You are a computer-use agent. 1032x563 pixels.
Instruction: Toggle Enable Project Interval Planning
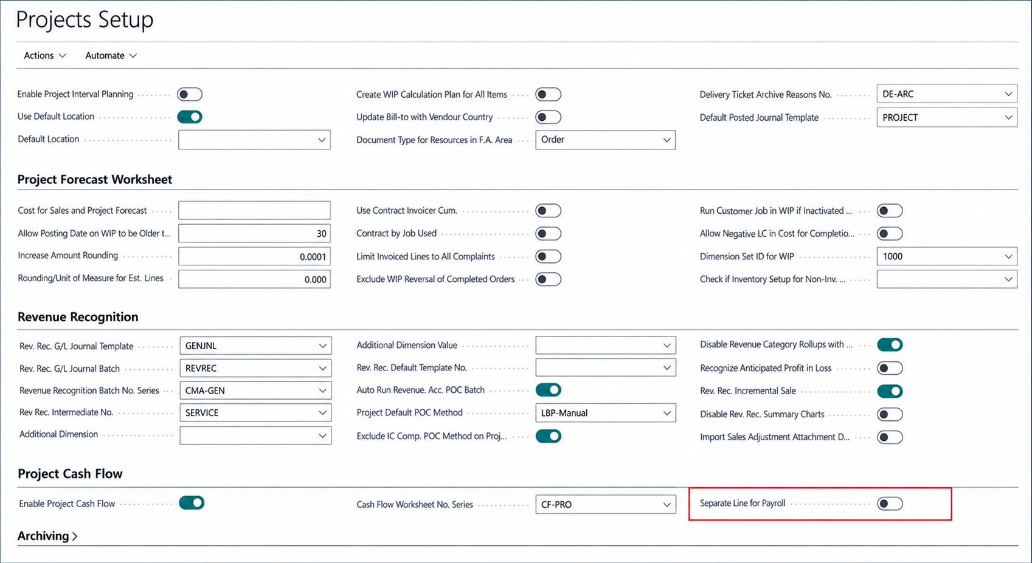(190, 94)
